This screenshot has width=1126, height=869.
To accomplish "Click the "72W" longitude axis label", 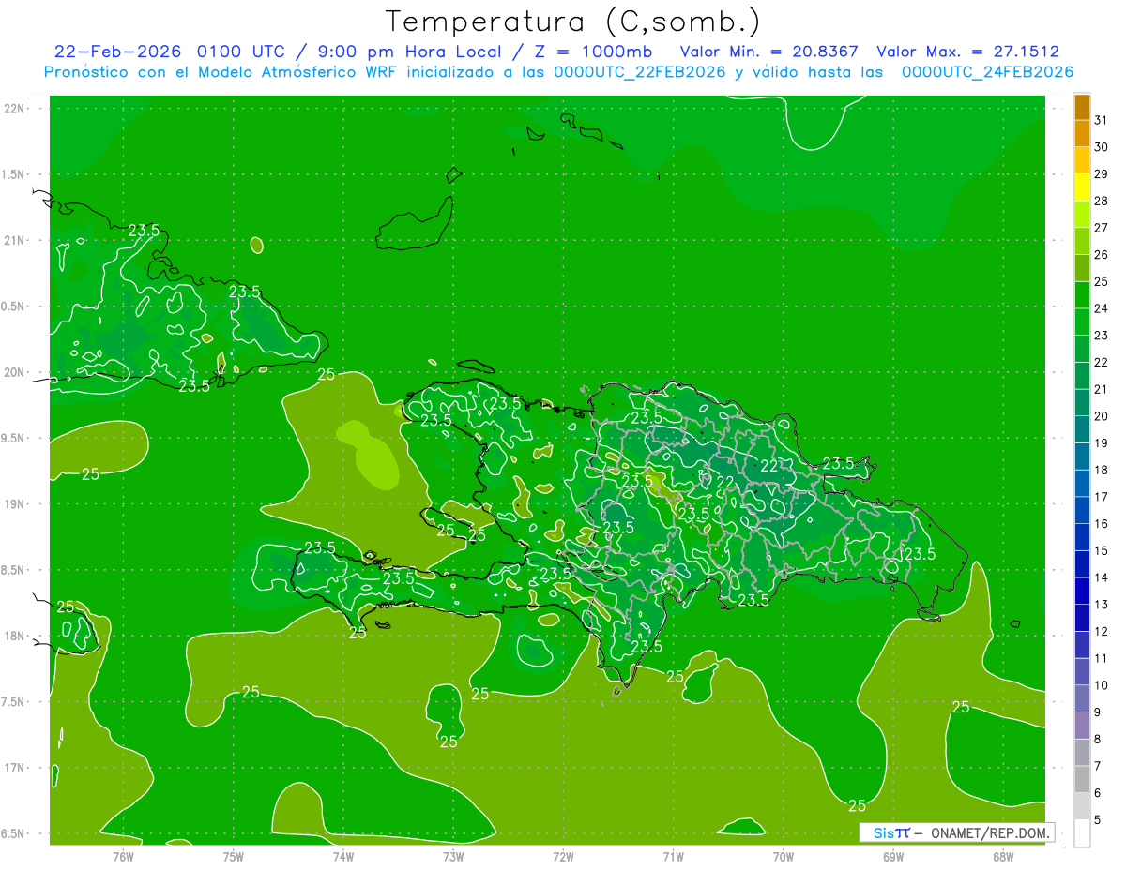I will pos(563,857).
